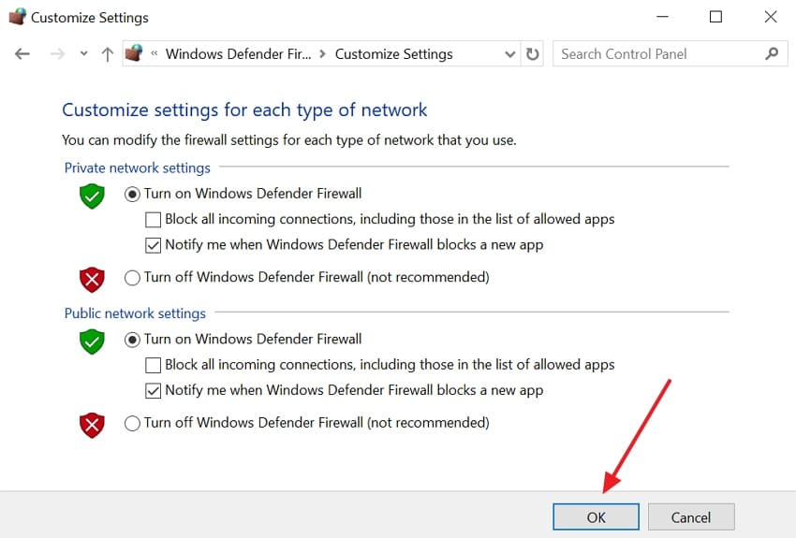Focus the Search Control Panel field
Image resolution: width=796 pixels, height=538 pixels.
(671, 53)
